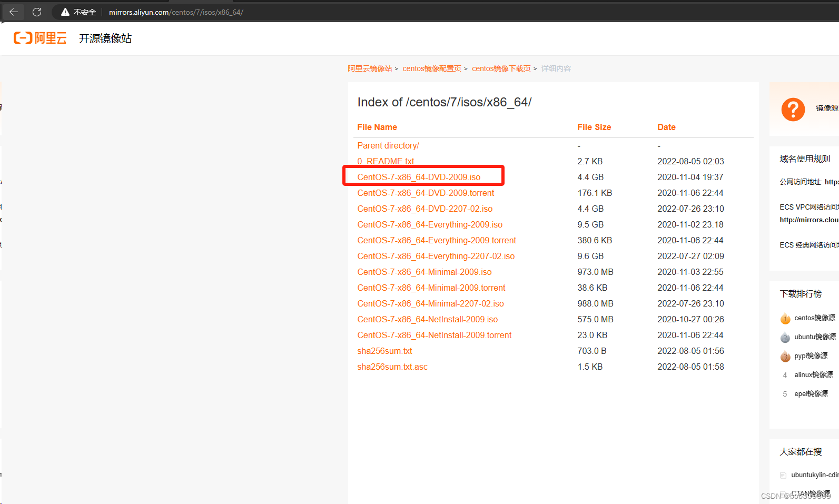Viewport: 839px width, 504px height.
Task: Click the 4.4 GB size of DVD-2009.iso
Action: click(590, 177)
